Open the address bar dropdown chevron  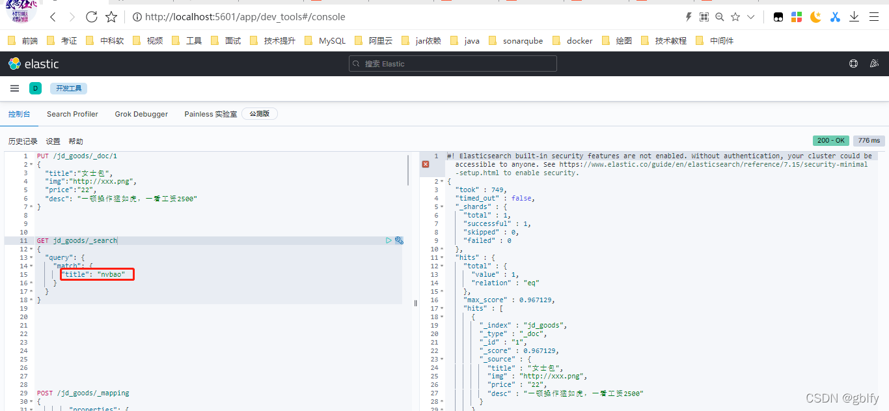point(751,17)
